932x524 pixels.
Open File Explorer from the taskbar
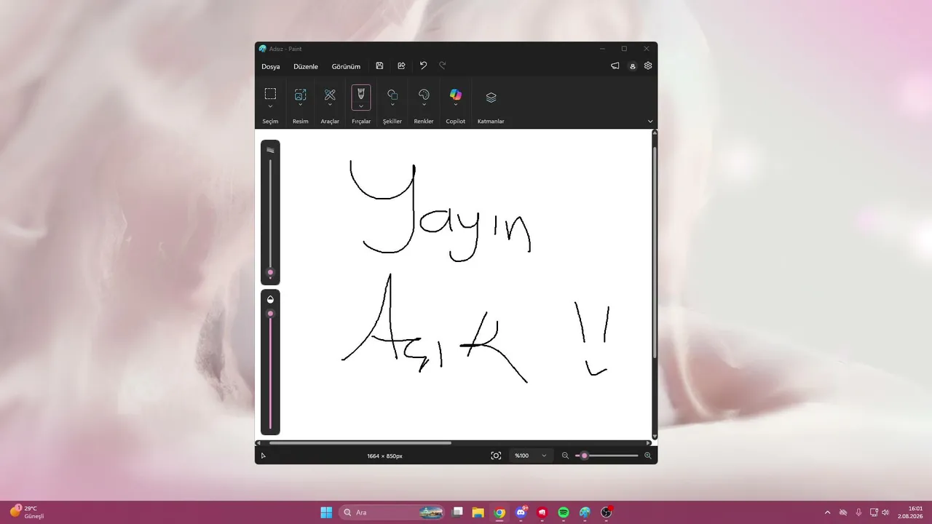point(478,512)
